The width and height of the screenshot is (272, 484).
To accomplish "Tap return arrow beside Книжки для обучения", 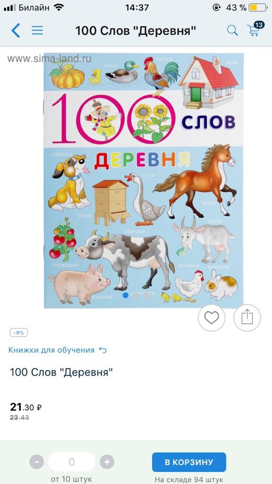I will [x=103, y=350].
